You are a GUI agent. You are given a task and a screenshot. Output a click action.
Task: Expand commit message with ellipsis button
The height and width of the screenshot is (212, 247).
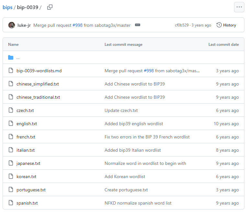138,25
